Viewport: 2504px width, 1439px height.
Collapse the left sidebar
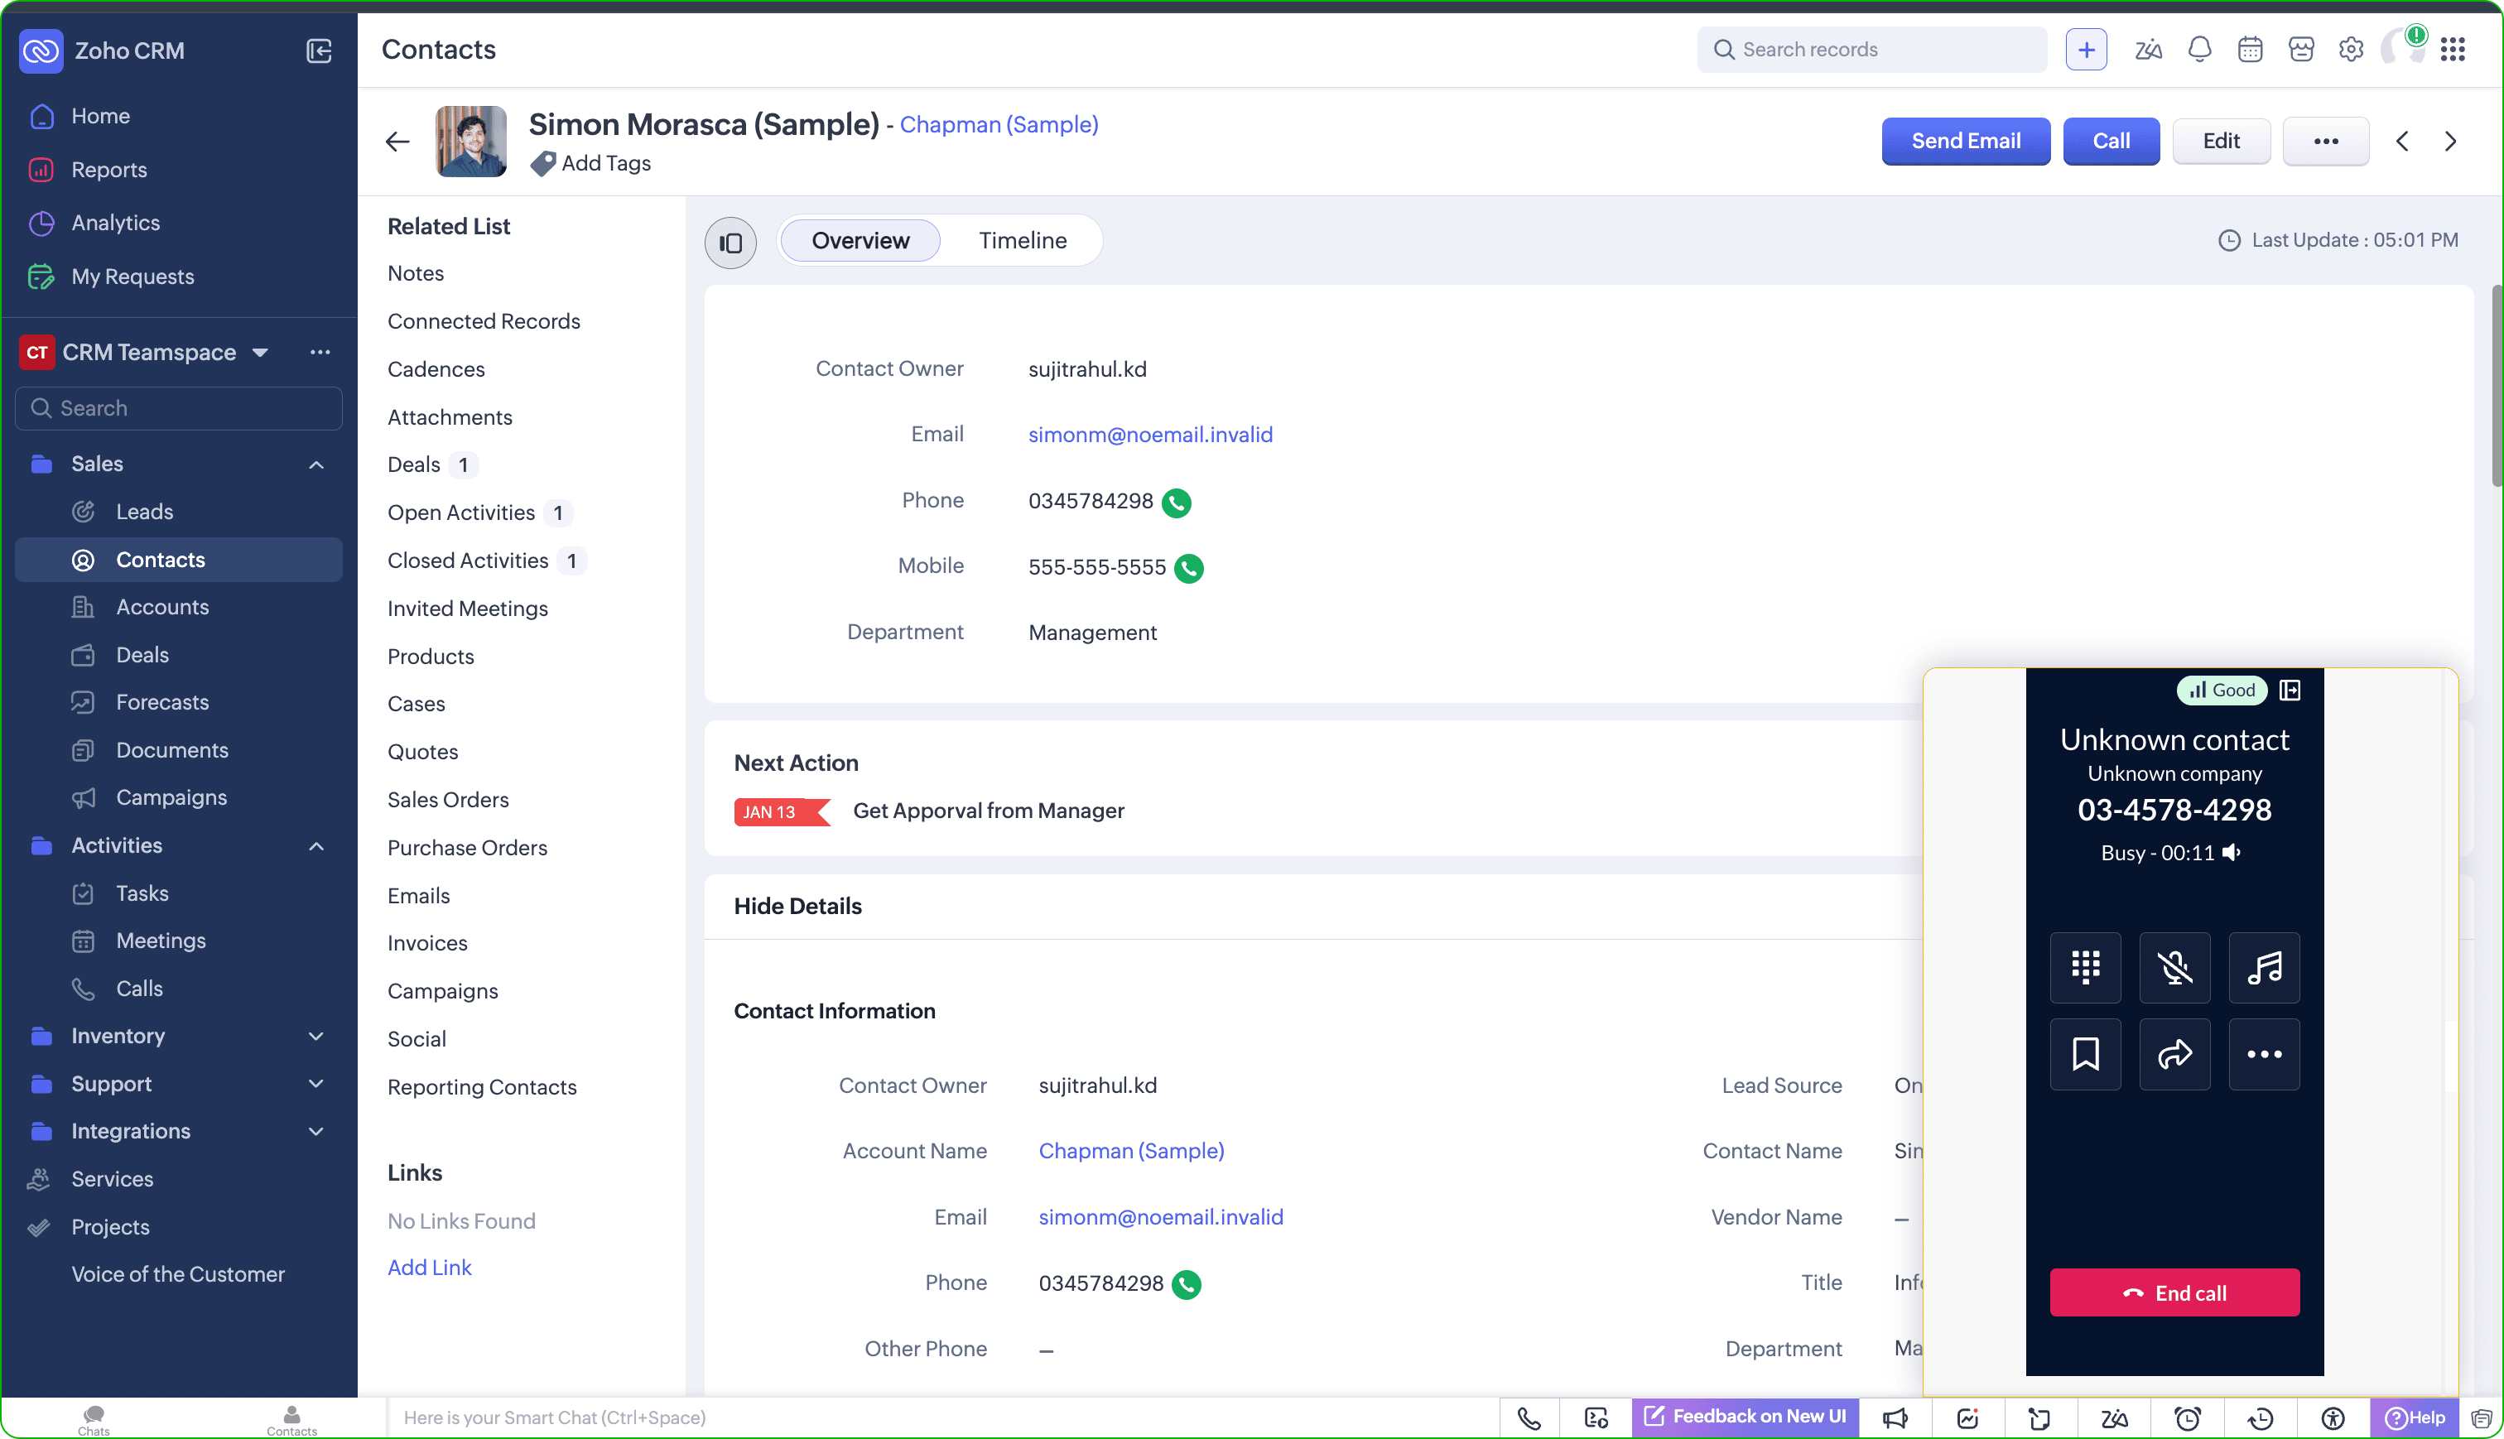coord(318,51)
